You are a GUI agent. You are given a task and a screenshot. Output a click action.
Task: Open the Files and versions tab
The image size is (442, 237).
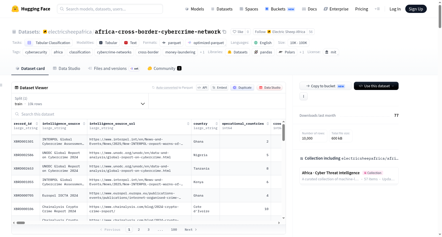tap(114, 69)
